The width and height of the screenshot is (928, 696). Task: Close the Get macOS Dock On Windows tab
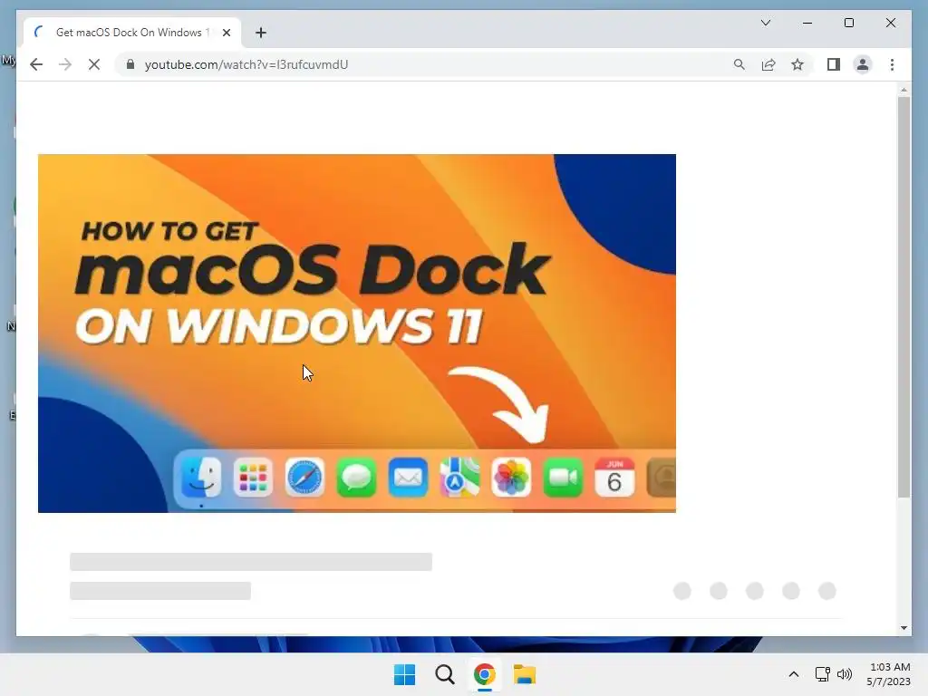226,33
